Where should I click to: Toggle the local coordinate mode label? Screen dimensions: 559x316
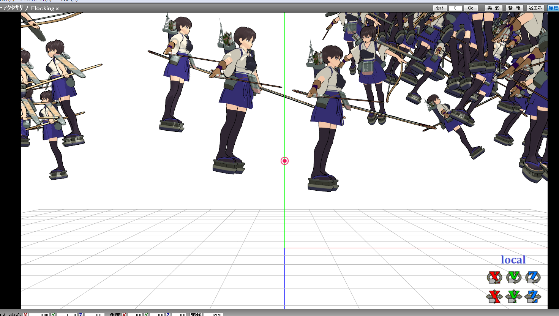coord(513,260)
